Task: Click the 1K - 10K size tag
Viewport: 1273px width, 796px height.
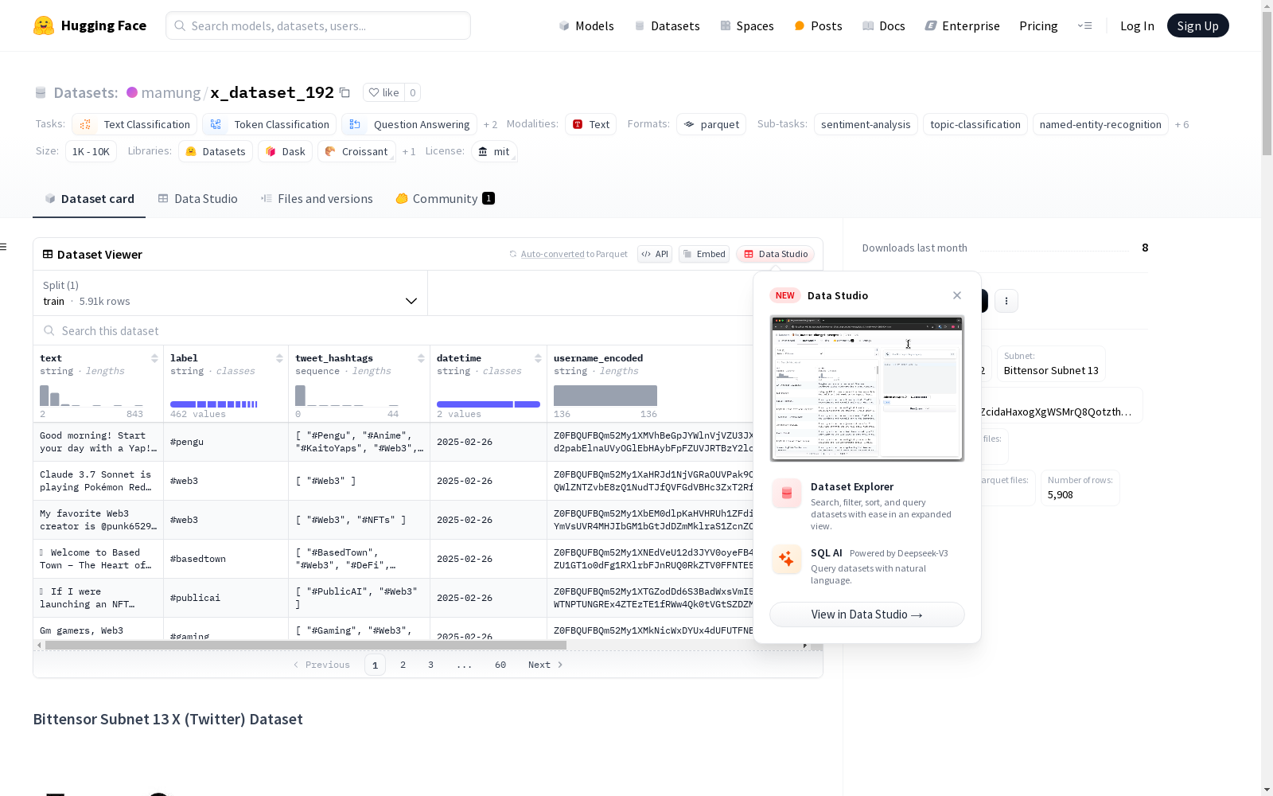Action: point(91,151)
